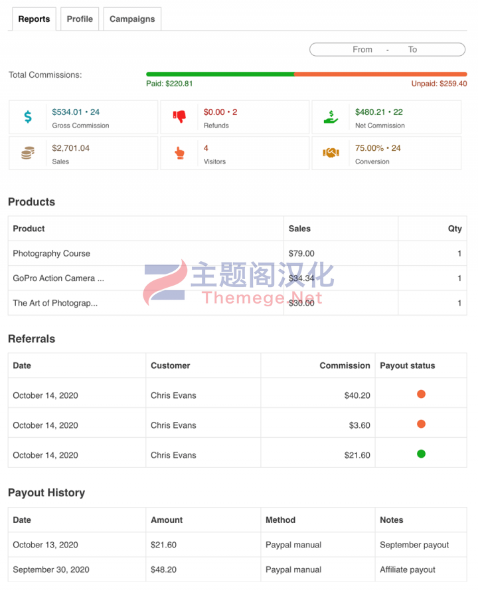Click the September payout note
Image resolution: width=478 pixels, height=592 pixels.
(x=414, y=545)
